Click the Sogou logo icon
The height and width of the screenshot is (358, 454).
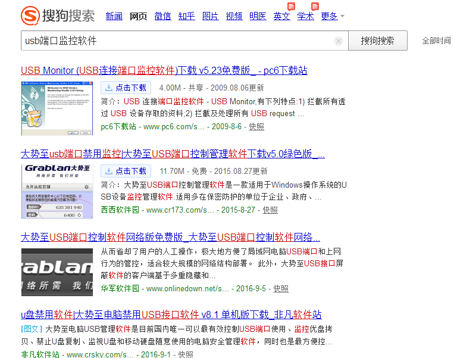pyautogui.click(x=30, y=15)
